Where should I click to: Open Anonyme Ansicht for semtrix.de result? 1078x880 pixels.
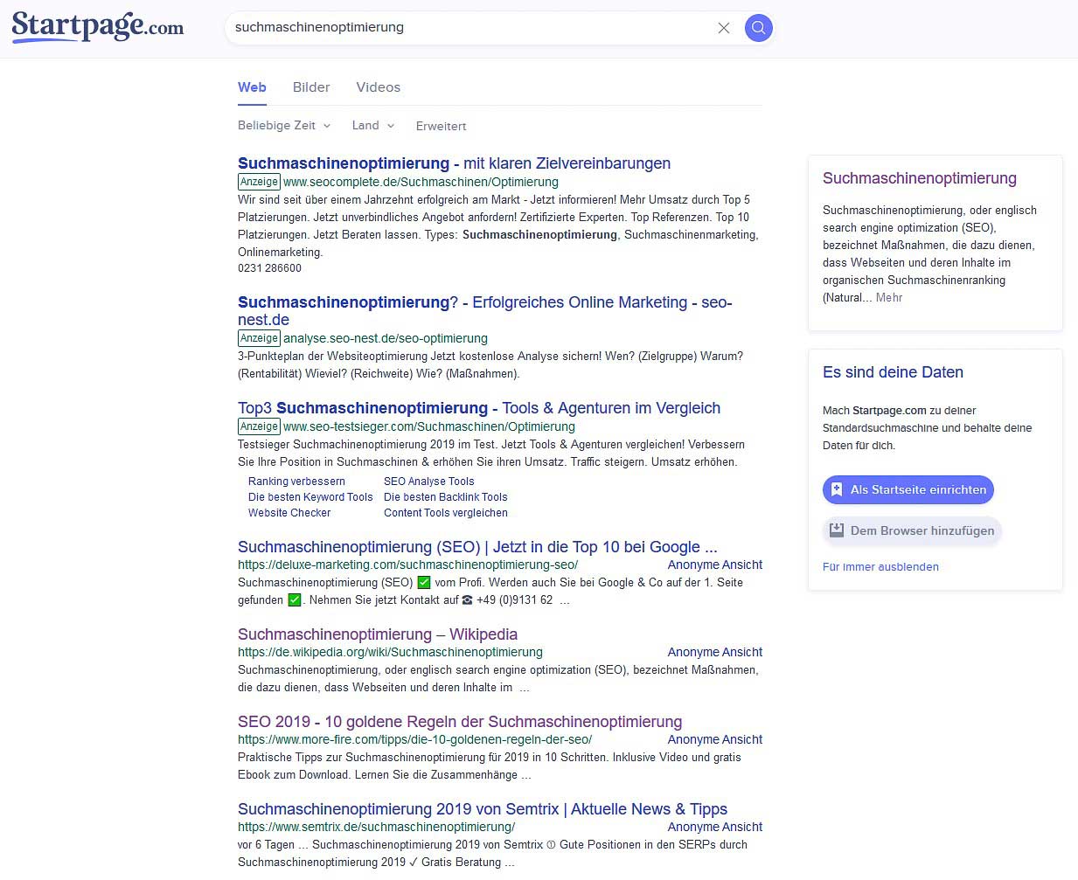(714, 828)
